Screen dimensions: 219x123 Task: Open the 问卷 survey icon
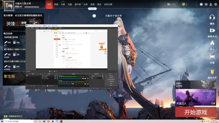tap(212, 56)
